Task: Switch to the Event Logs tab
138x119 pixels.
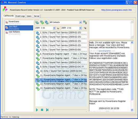Action: point(20,16)
